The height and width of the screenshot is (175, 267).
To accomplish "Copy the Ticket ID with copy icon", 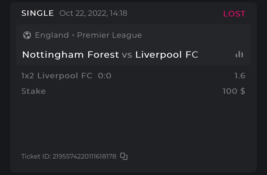I will [124, 156].
